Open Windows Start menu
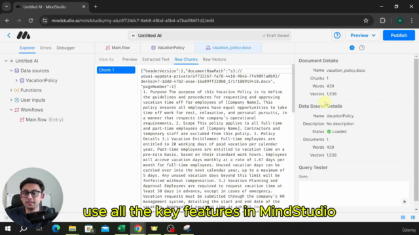419x235 pixels. (8, 228)
